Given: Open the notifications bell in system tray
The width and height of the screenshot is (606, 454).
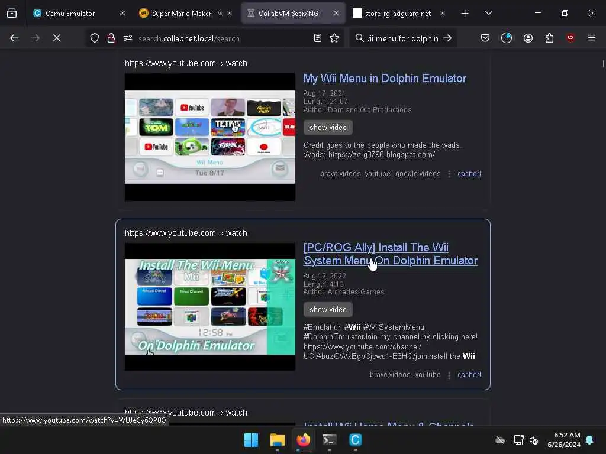Looking at the screenshot, I should [589, 440].
